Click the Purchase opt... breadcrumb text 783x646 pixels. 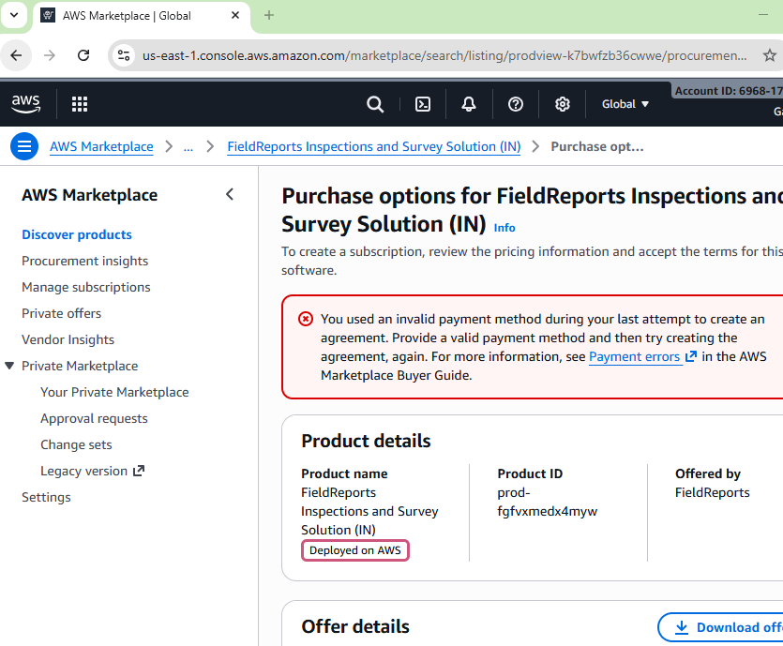597,147
